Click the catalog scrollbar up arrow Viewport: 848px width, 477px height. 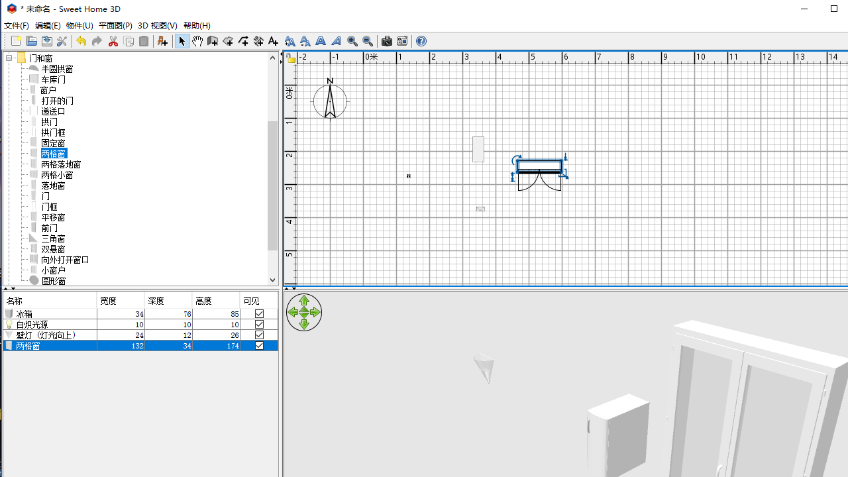pos(272,58)
